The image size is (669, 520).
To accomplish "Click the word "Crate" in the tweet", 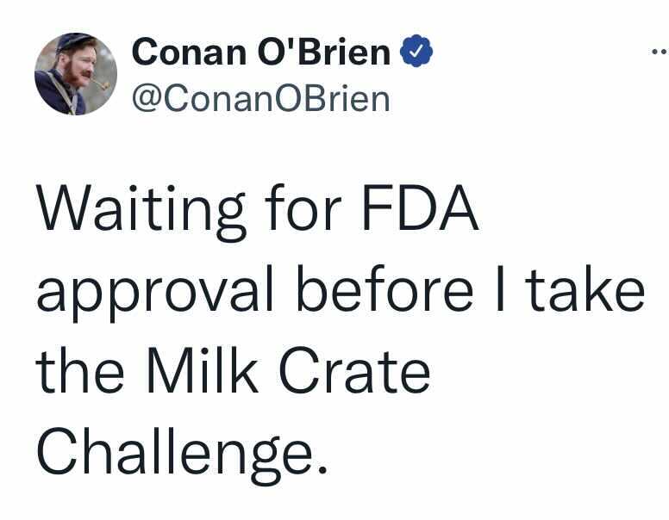I will point(354,369).
